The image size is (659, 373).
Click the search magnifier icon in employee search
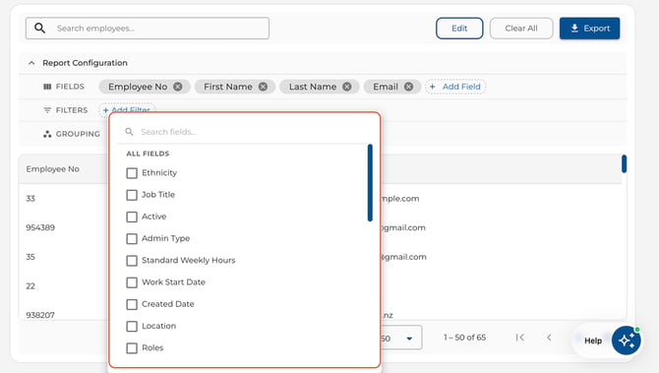pos(39,29)
